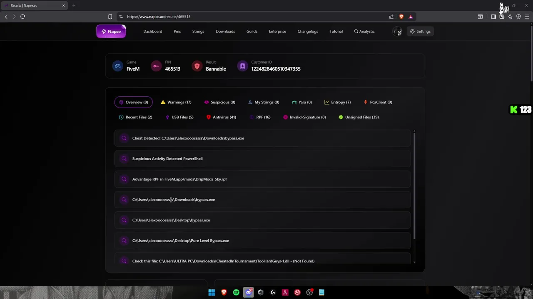Click magnifier icon on Suspicious Activity PowerShell row

[x=124, y=159]
